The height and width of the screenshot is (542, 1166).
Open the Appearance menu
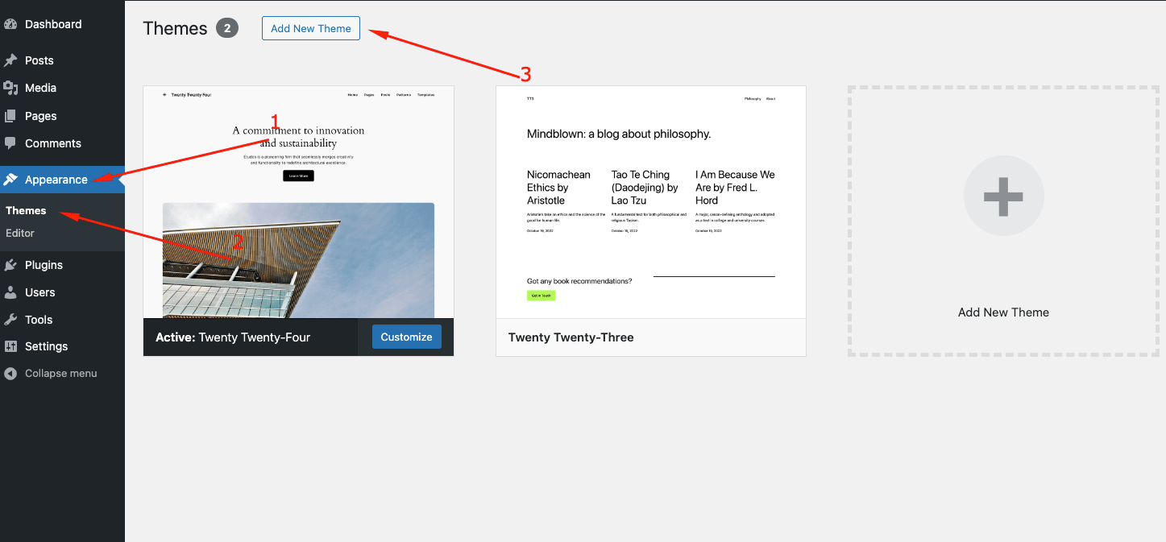56,180
